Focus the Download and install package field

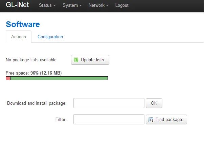point(109,103)
